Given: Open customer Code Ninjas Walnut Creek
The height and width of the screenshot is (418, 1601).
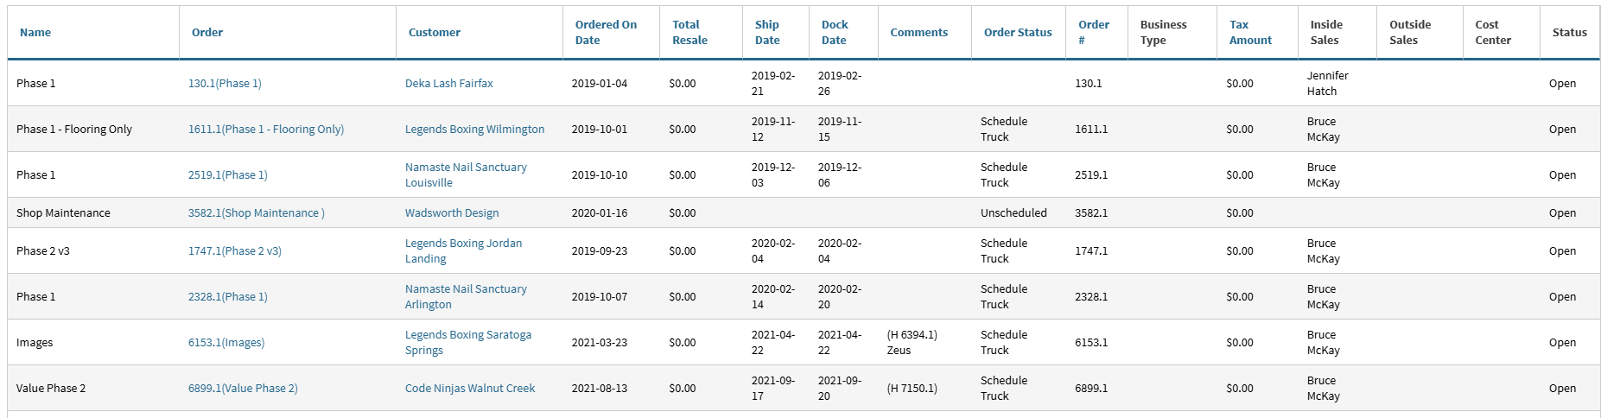Looking at the screenshot, I should (x=470, y=389).
